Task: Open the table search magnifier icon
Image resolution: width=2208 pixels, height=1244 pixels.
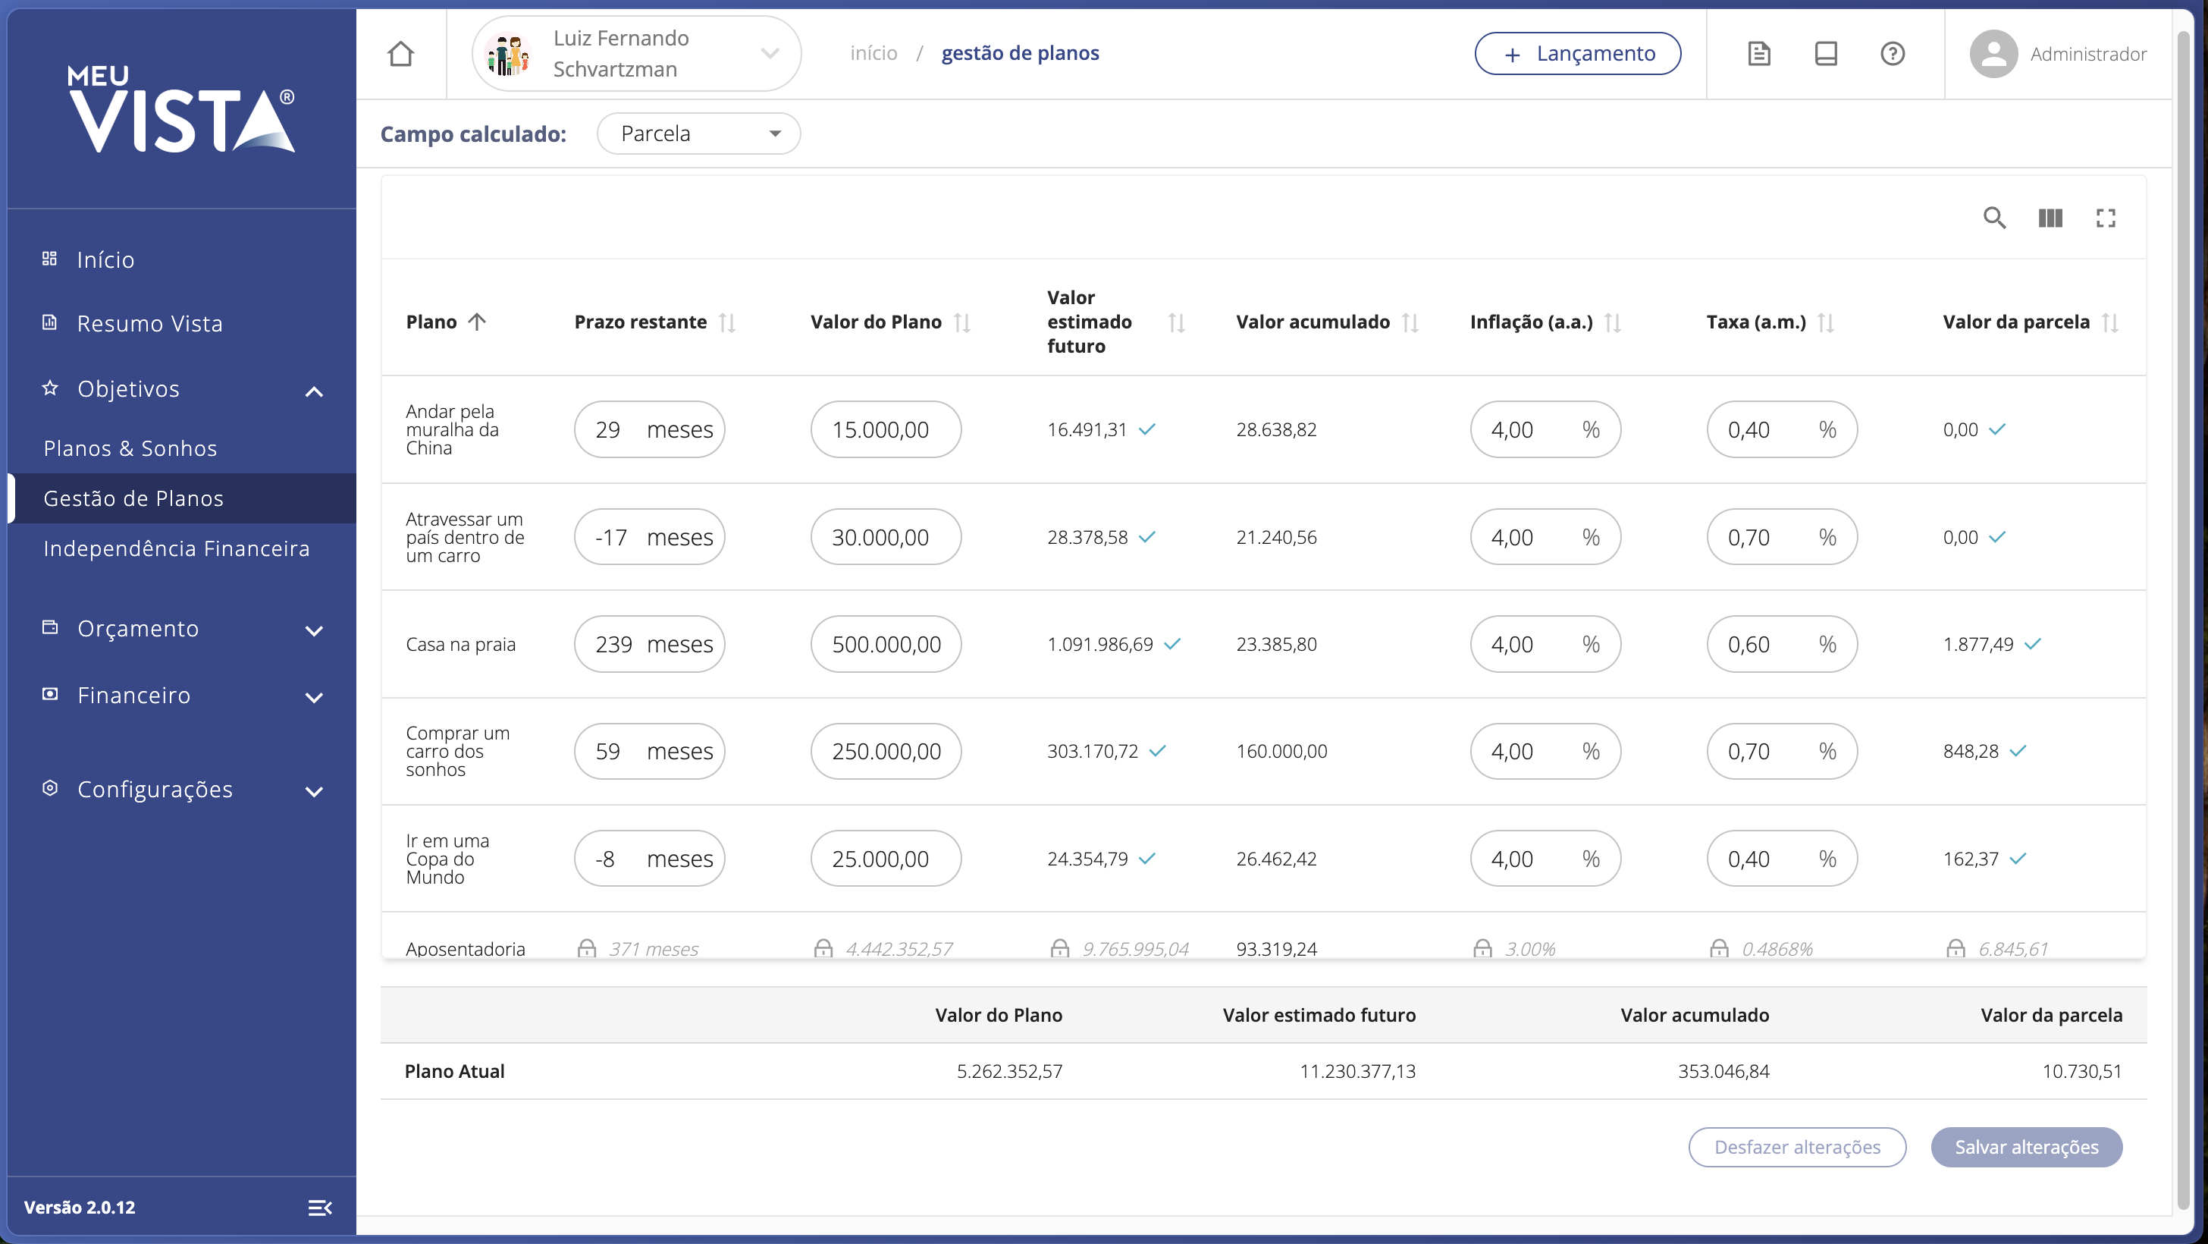Action: pos(1993,218)
